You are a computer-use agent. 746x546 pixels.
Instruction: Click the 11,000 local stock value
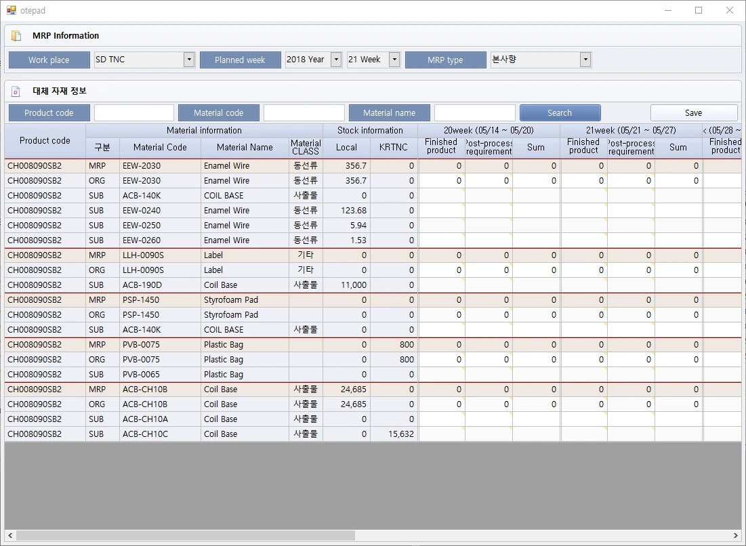click(354, 285)
